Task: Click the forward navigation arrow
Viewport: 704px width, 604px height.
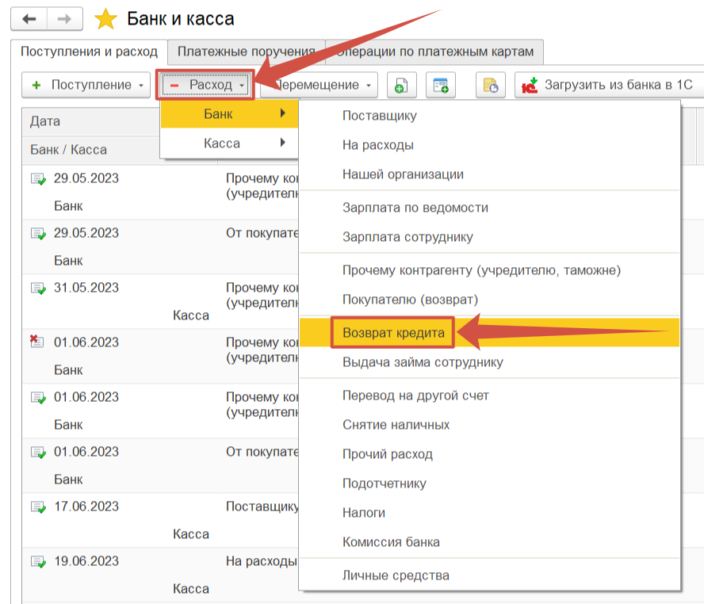Action: tap(64, 18)
